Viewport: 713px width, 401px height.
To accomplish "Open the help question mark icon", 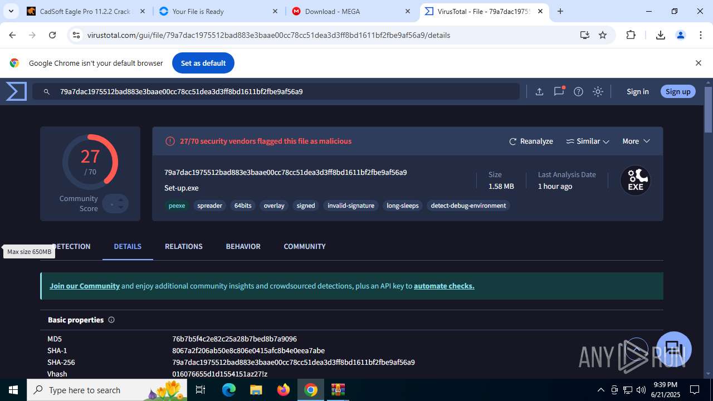I will 578,92.
